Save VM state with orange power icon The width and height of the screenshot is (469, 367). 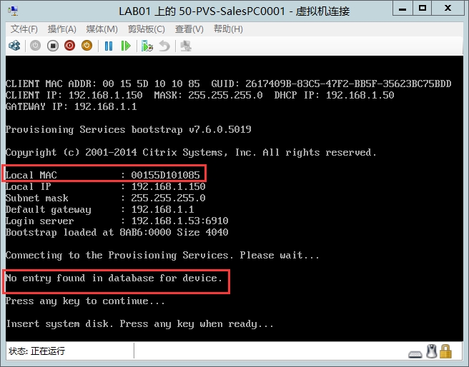pos(87,46)
